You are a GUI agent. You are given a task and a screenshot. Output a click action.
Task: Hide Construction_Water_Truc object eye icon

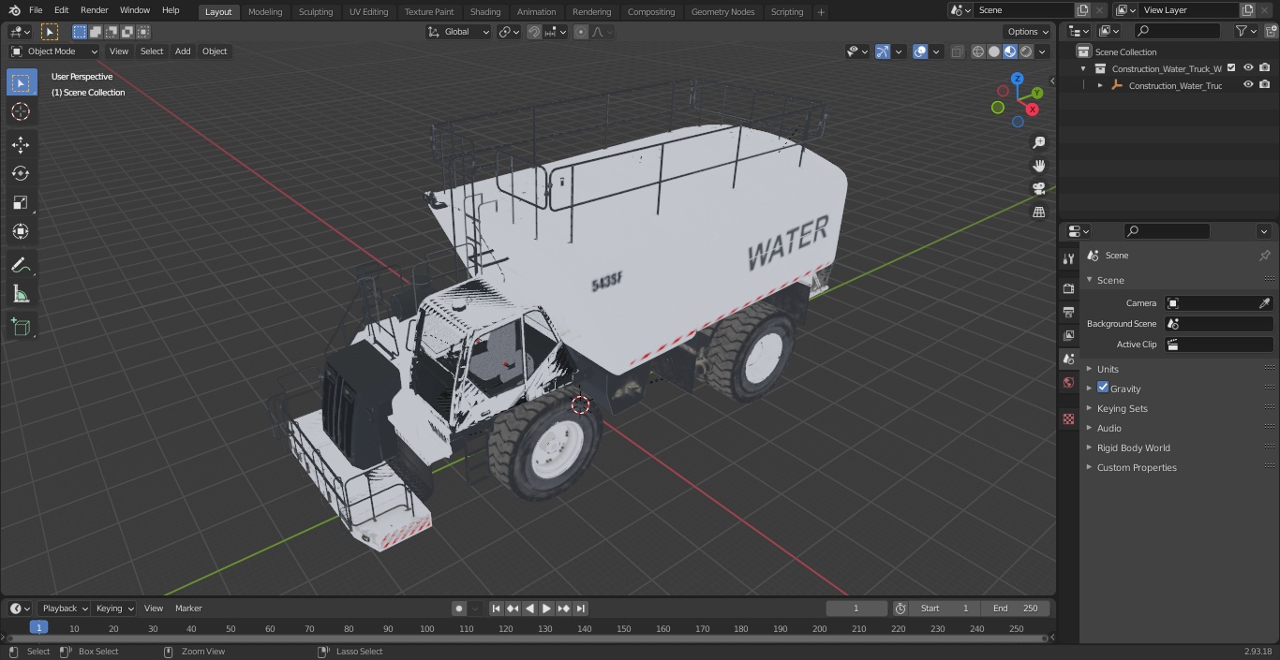click(1248, 85)
